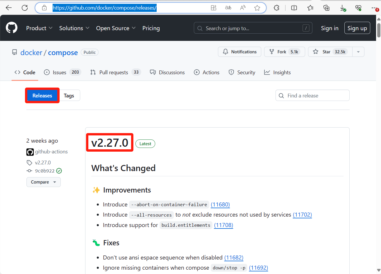Screen dimensions: 381x274
Task: Go to the GitHub homepage logo
Action: [12, 28]
